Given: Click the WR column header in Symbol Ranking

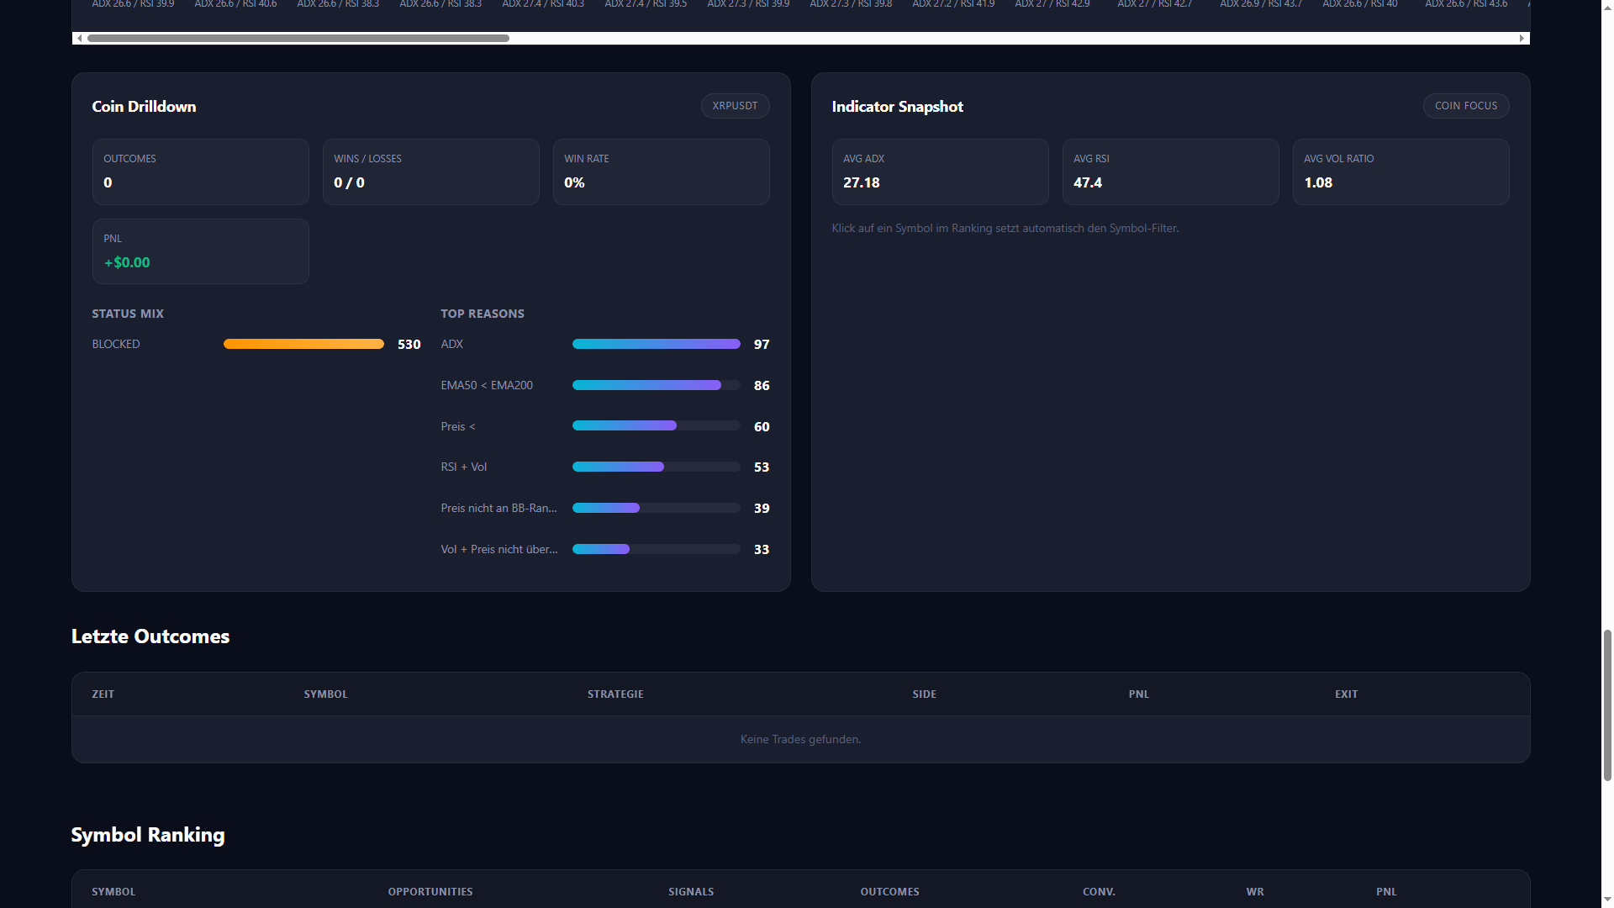Looking at the screenshot, I should [1254, 891].
